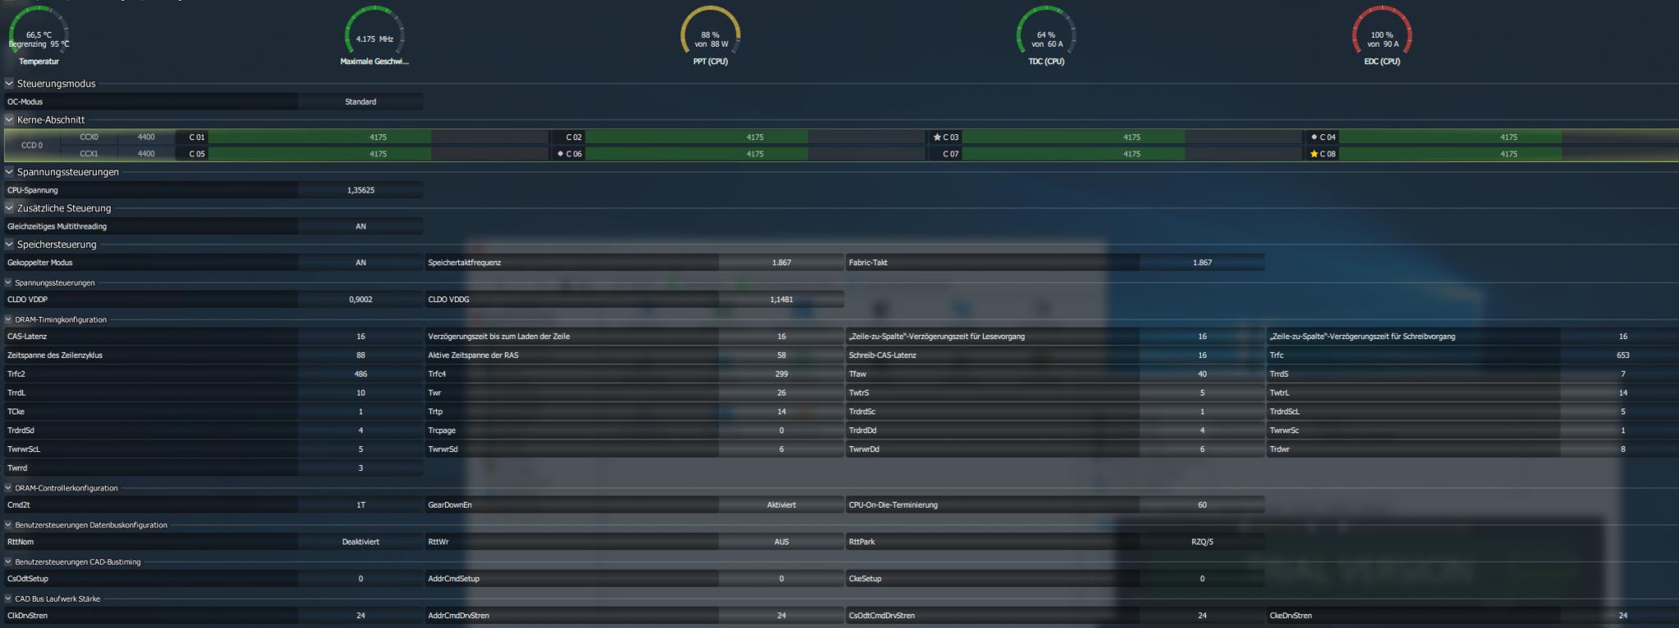Collapse Benutzersteuerungen Datenbuskonfiguration subsection
The image size is (1679, 628).
click(8, 525)
